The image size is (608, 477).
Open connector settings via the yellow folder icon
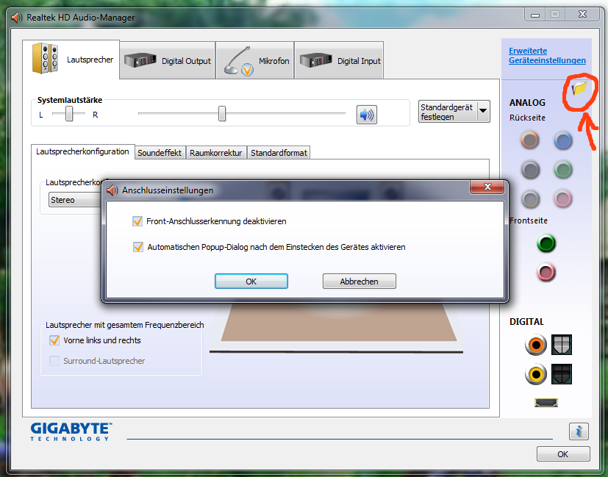(x=580, y=89)
